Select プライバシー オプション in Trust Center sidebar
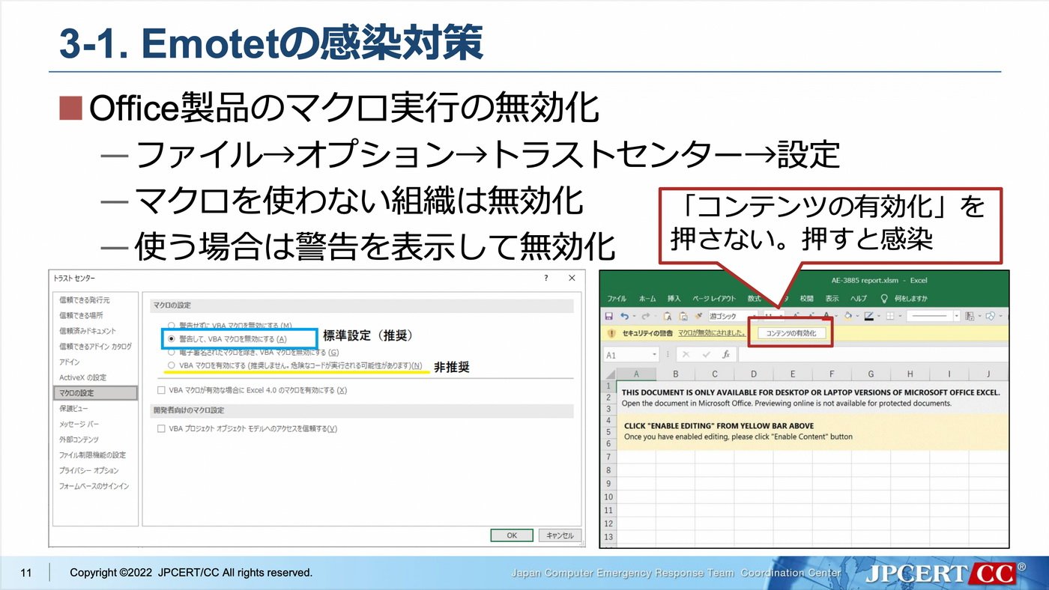This screenshot has height=590, width=1049. (x=88, y=470)
